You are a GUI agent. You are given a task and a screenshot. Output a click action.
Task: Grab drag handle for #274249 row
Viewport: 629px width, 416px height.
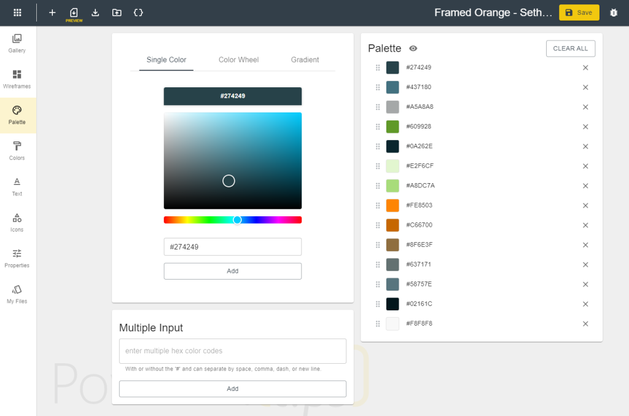point(378,68)
